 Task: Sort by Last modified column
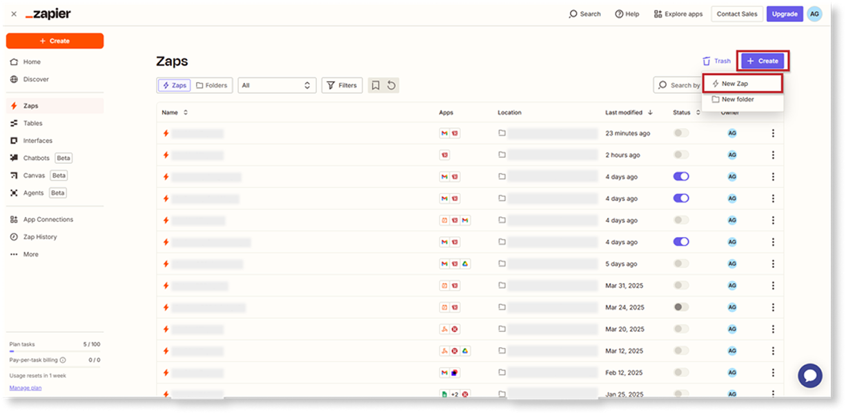[629, 112]
